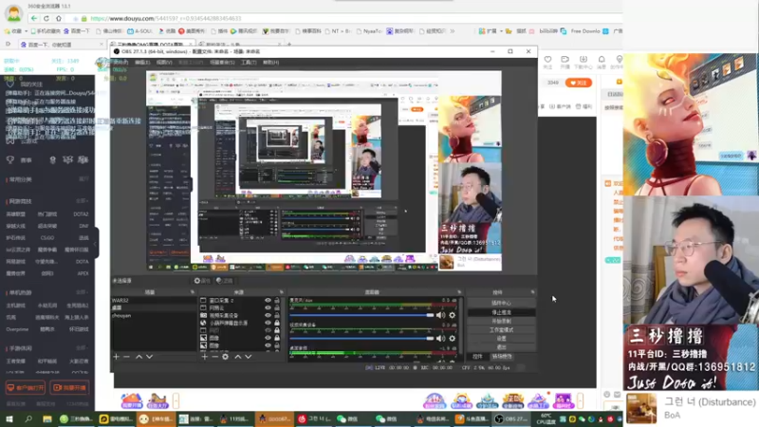Go to browser home page icon
The image size is (759, 427).
click(59, 18)
